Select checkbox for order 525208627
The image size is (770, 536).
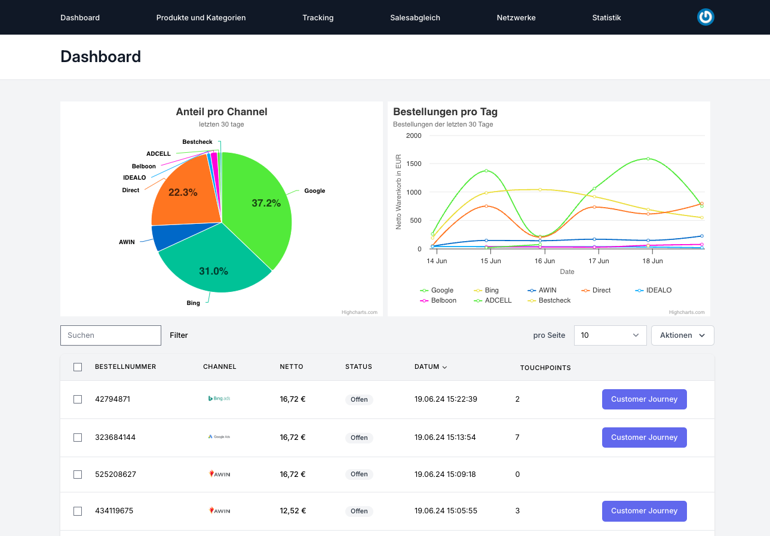tap(78, 475)
